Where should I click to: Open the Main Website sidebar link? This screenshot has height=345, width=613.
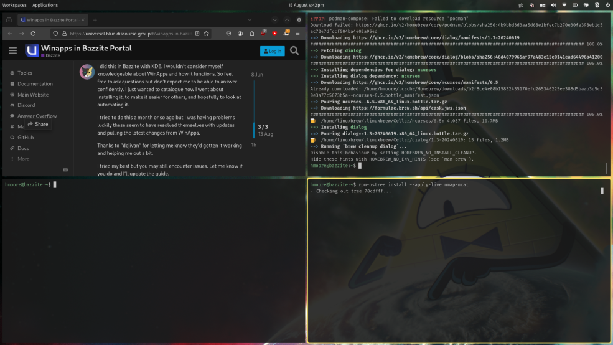click(33, 95)
